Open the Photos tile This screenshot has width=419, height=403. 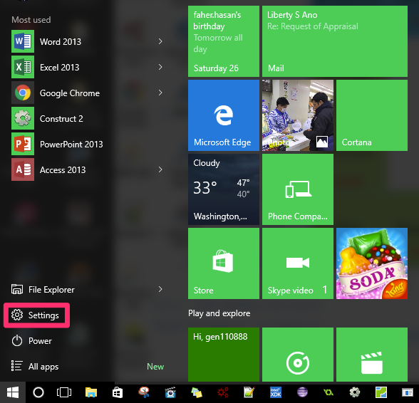point(298,115)
